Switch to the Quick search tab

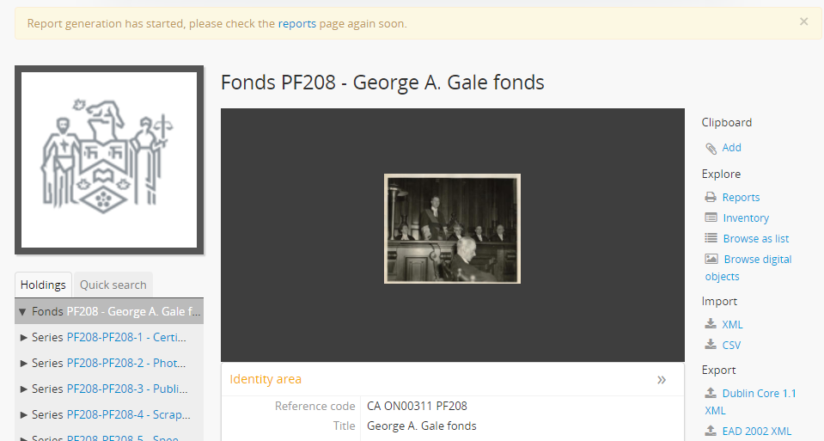pos(113,285)
